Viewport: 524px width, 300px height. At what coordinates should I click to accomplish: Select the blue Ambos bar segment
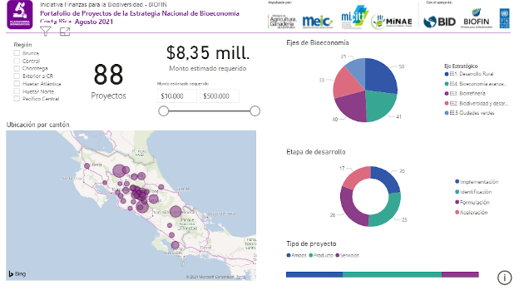point(314,274)
